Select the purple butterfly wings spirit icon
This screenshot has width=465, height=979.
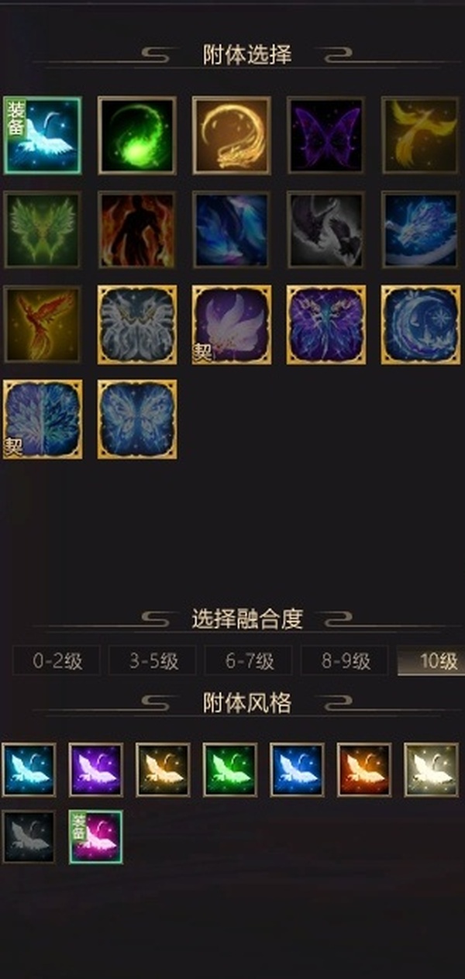tap(325, 136)
